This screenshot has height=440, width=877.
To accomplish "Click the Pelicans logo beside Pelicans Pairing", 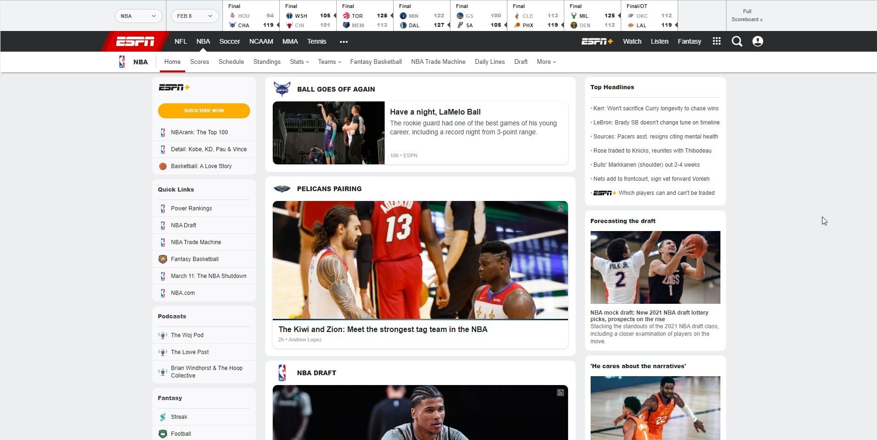I will coord(282,189).
